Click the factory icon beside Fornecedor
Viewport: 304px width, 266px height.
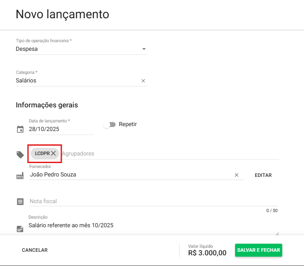click(x=20, y=176)
